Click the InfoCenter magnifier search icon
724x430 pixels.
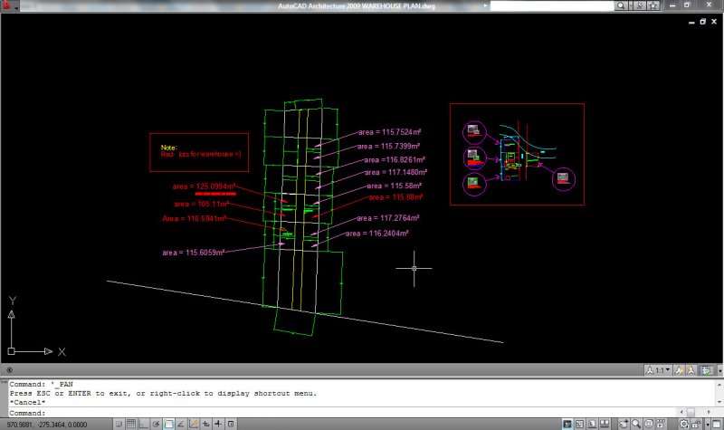coord(621,5)
